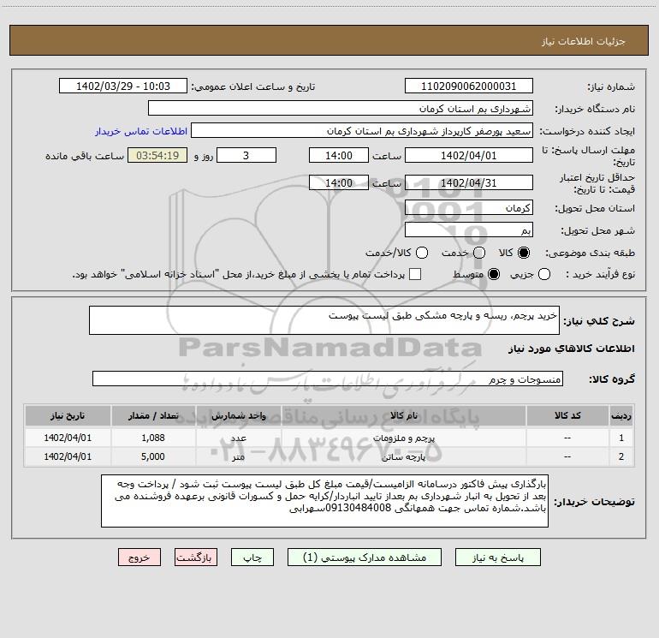The height and width of the screenshot is (638, 659).
Task: Click the response deadline date 1402/04/01 field
Action: [469, 155]
